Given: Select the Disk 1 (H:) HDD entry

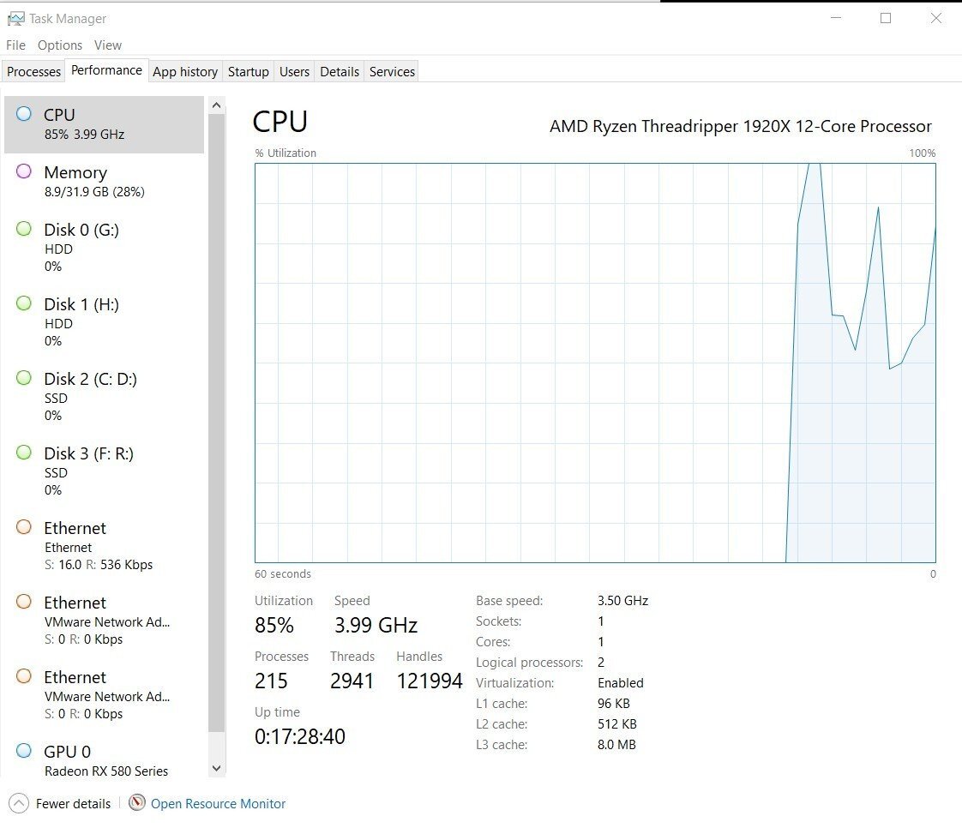Looking at the screenshot, I should click(105, 322).
